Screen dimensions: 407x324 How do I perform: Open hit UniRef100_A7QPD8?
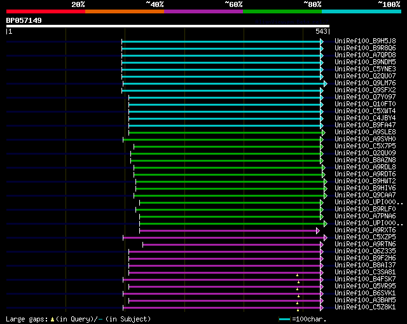pos(365,55)
